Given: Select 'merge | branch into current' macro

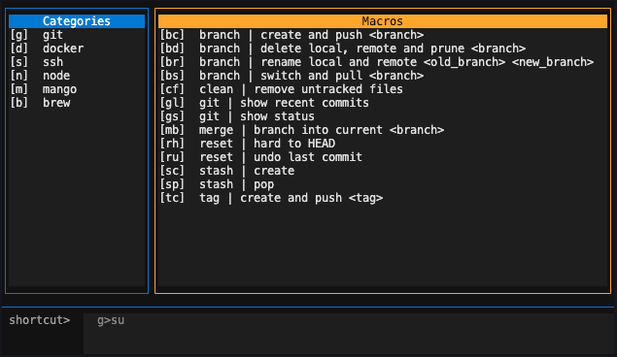Looking at the screenshot, I should point(383,130).
